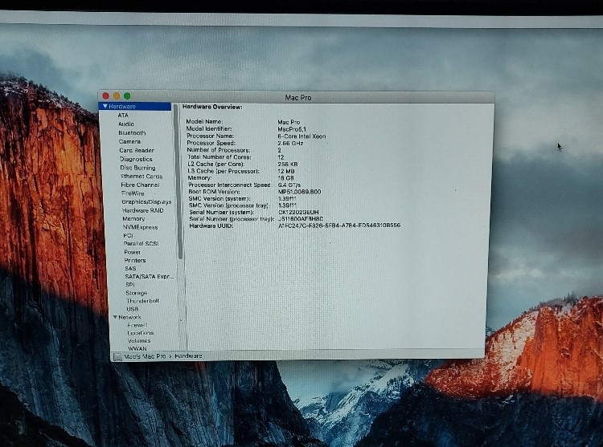Open the USB section

pyautogui.click(x=133, y=309)
